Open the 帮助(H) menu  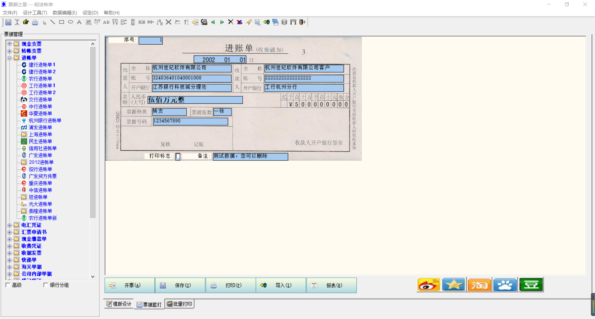112,13
